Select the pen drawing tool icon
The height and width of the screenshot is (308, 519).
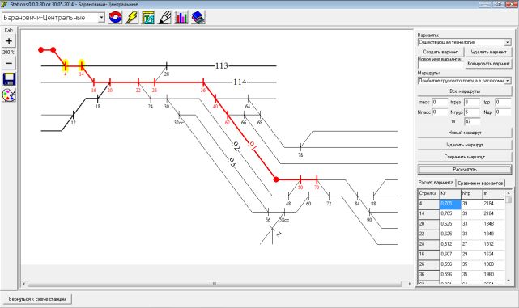[x=165, y=18]
